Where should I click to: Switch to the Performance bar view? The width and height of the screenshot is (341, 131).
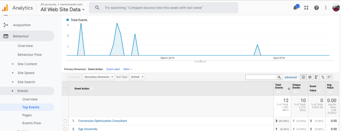(x=316, y=77)
